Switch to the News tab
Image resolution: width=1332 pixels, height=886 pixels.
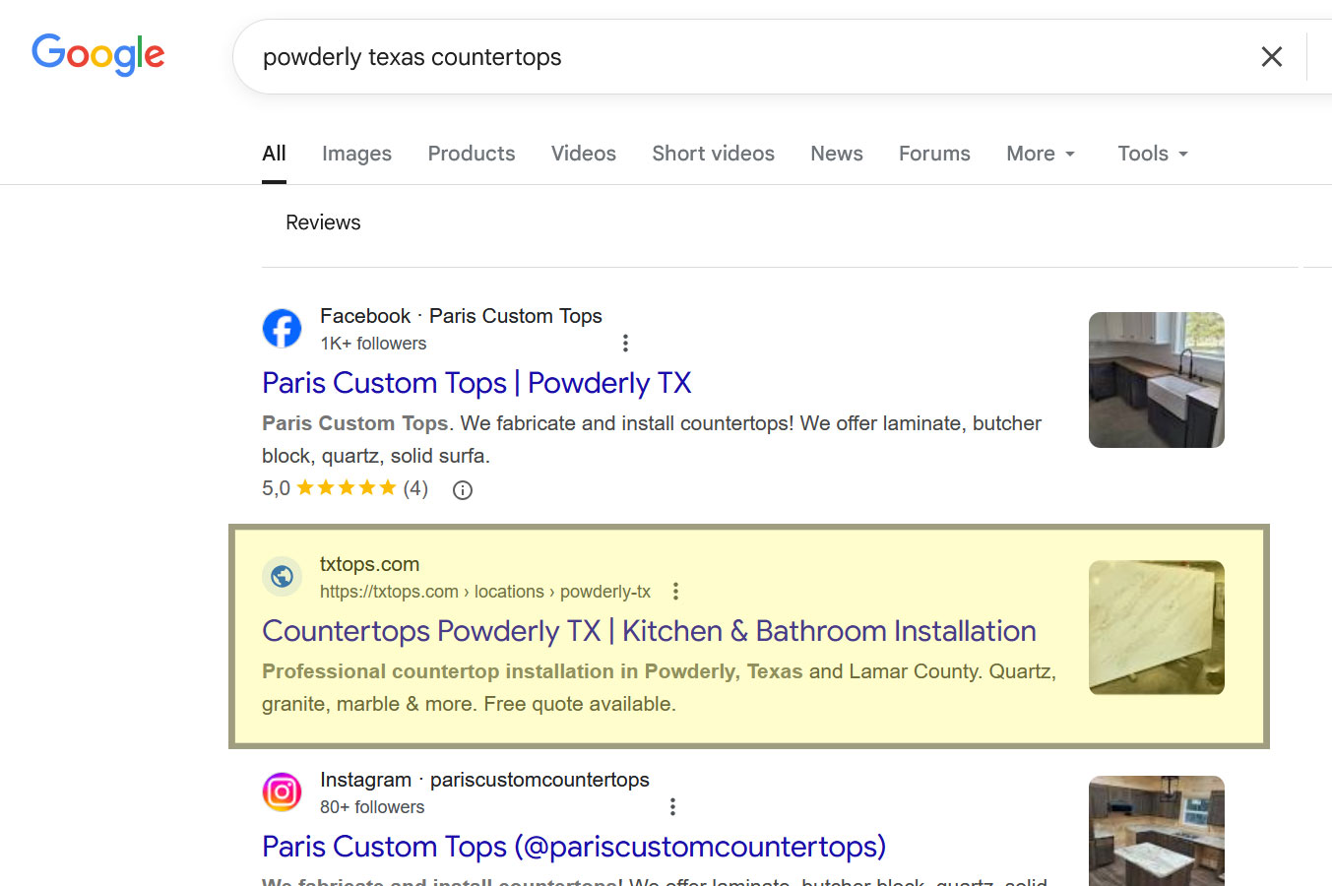(x=836, y=154)
